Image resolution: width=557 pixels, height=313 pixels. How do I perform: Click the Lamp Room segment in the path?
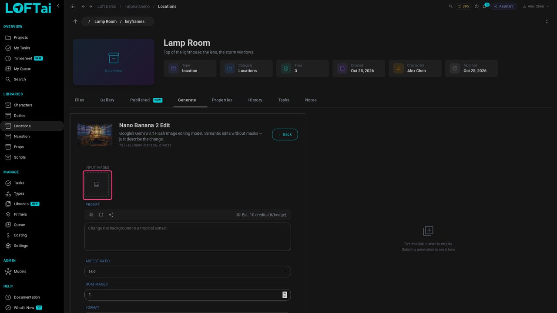point(106,21)
